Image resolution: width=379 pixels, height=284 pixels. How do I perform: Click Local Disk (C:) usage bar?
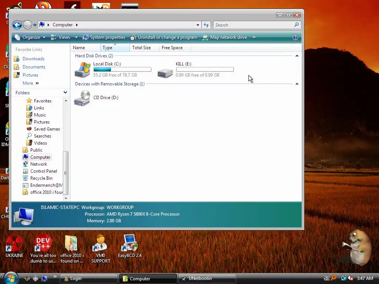(x=122, y=70)
